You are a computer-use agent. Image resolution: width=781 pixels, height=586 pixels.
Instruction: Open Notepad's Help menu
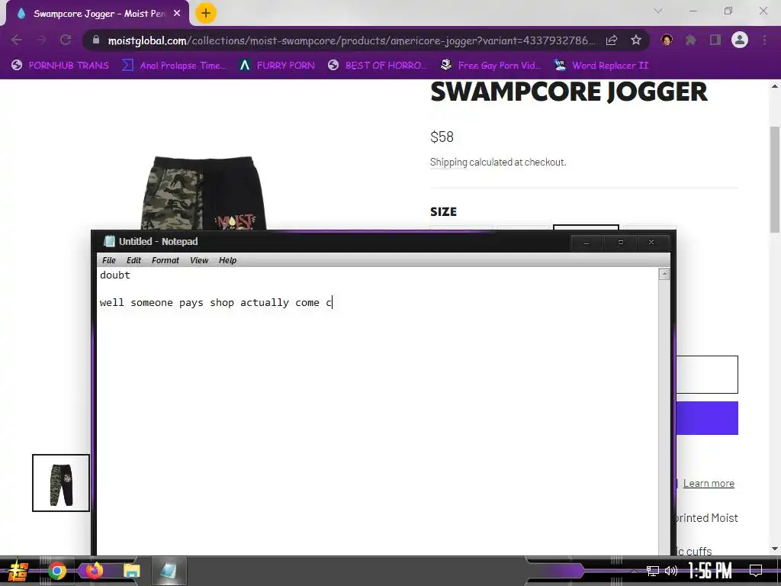227,260
